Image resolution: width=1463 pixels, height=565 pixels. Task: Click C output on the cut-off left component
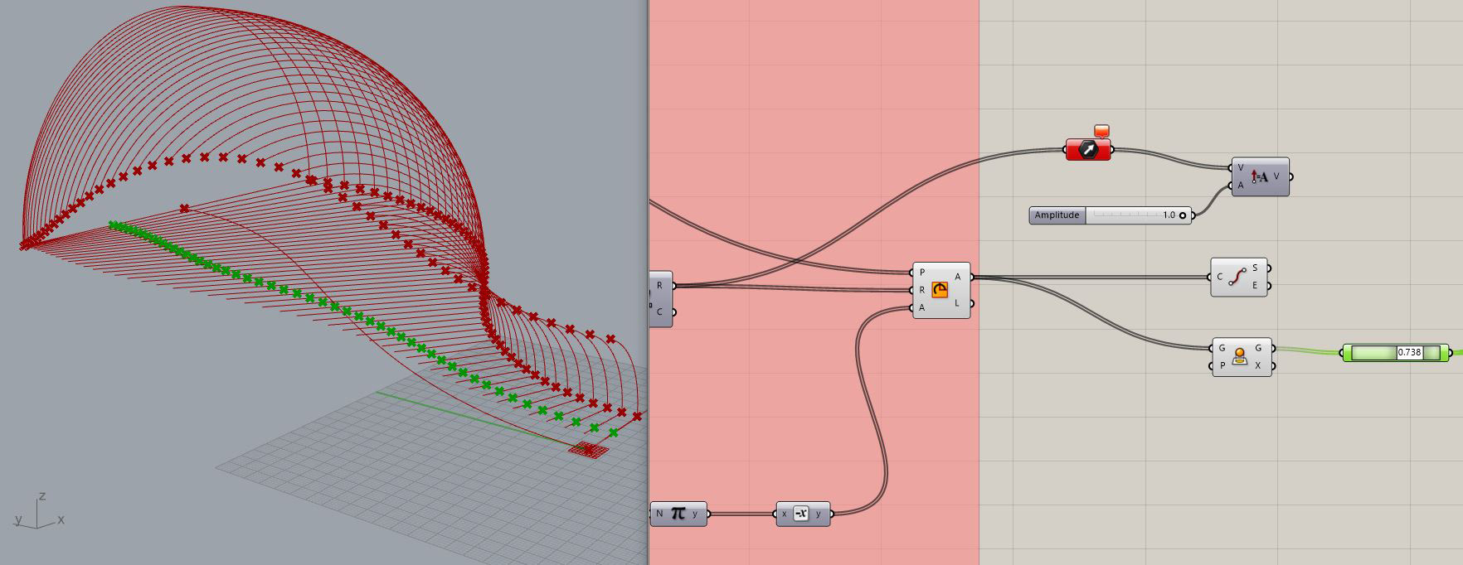tap(660, 311)
